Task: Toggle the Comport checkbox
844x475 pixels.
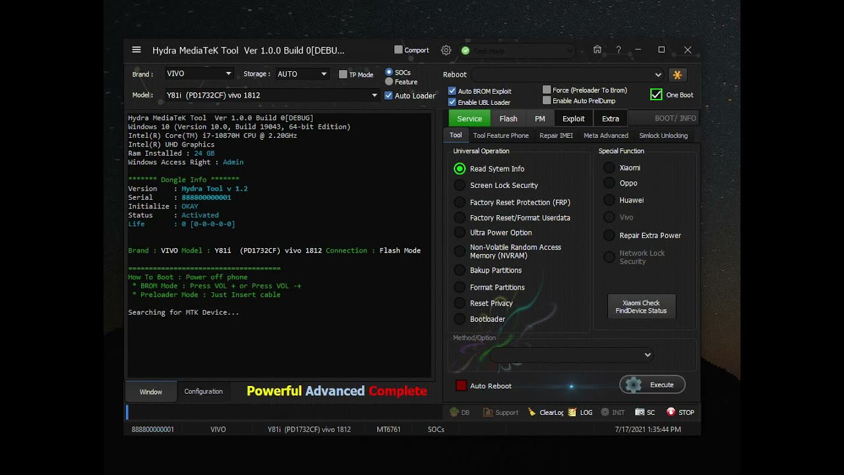Action: [398, 50]
